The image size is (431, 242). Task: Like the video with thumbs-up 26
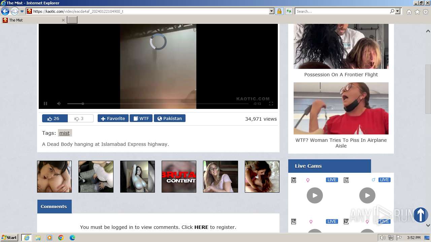(55, 118)
